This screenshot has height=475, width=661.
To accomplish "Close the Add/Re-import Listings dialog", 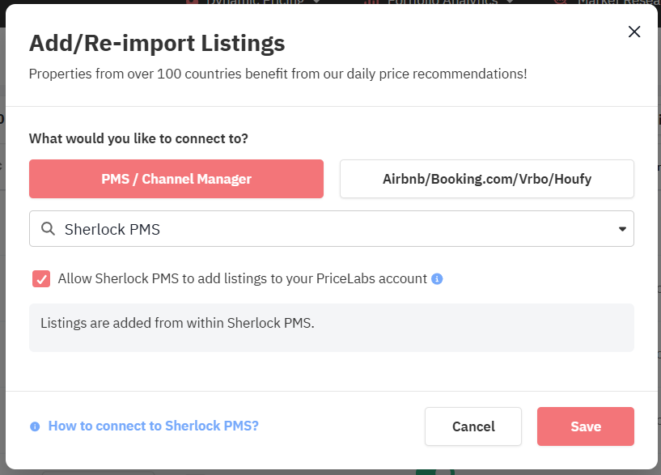I will [x=634, y=32].
